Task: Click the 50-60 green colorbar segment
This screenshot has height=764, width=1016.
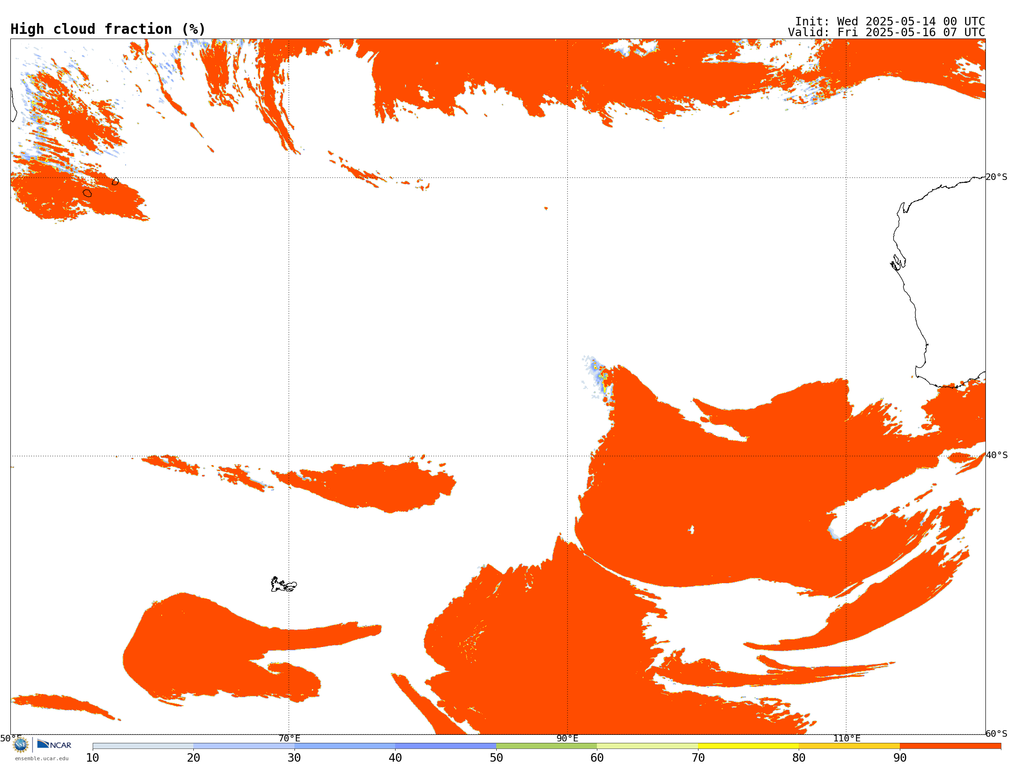Action: [547, 746]
